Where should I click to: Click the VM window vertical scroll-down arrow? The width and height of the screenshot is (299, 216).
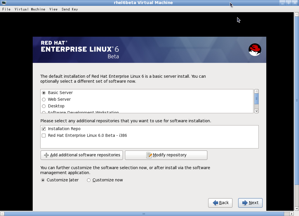pos(297,209)
